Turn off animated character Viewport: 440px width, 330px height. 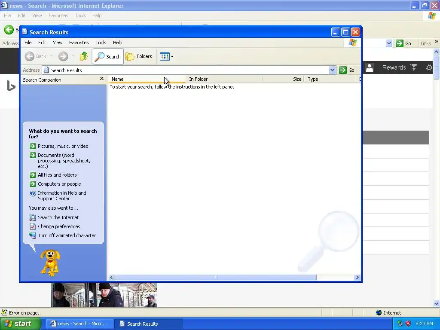click(x=67, y=235)
